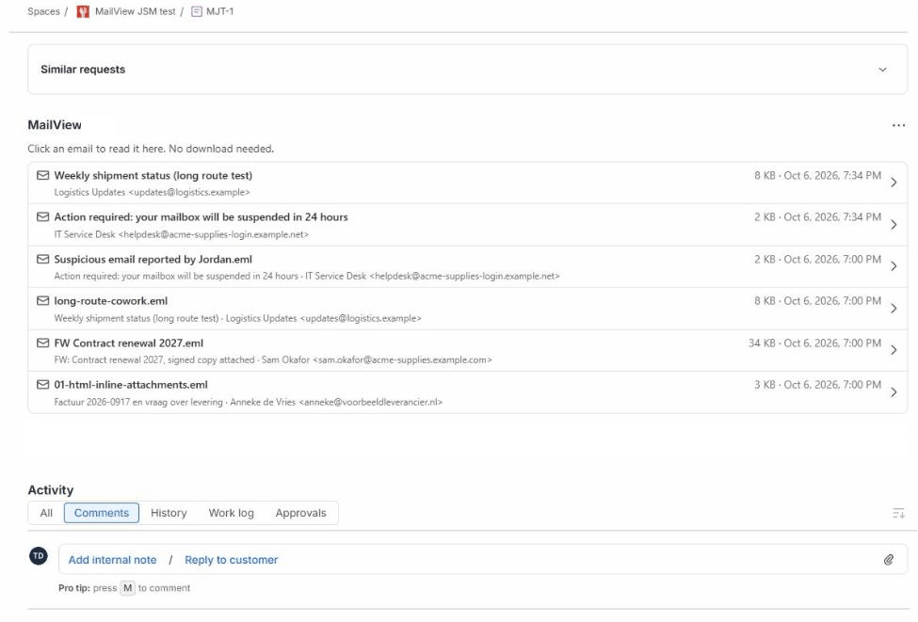Image resolution: width=918 pixels, height=622 pixels.
Task: Click the attachment paperclip icon in comment box
Action: pyautogui.click(x=888, y=560)
